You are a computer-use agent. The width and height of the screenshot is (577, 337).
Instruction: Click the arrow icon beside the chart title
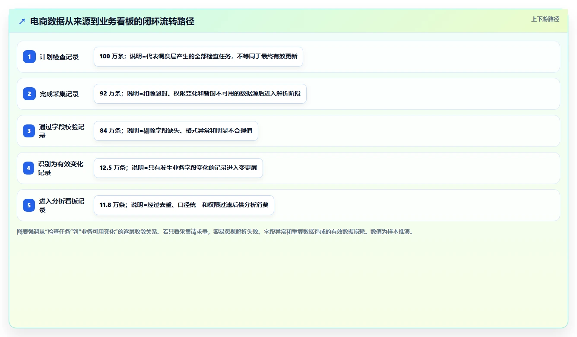(22, 21)
